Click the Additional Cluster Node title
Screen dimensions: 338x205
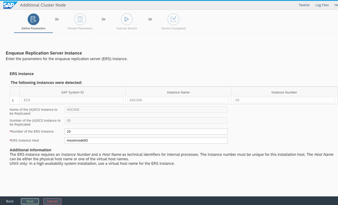43,5
